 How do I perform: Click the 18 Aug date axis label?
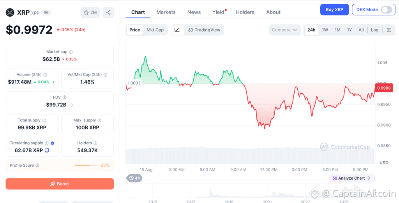(146, 169)
